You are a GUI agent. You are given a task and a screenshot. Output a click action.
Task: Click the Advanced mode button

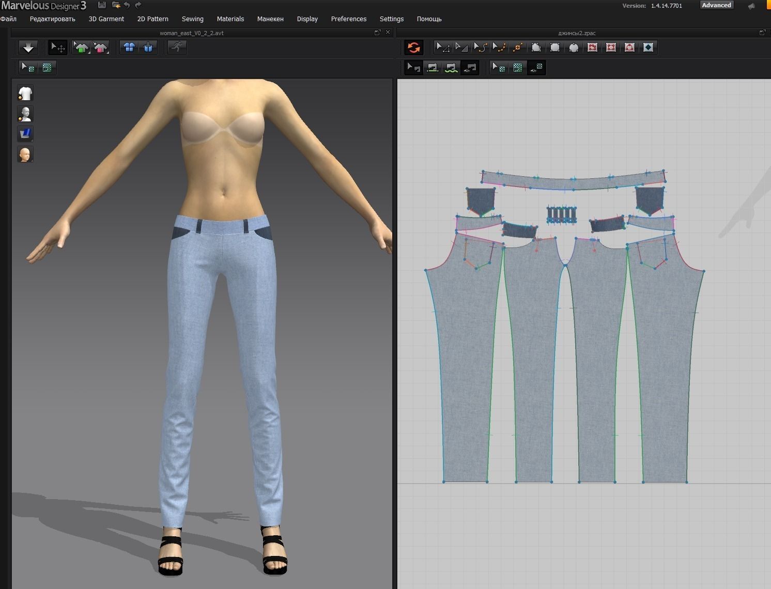(716, 5)
